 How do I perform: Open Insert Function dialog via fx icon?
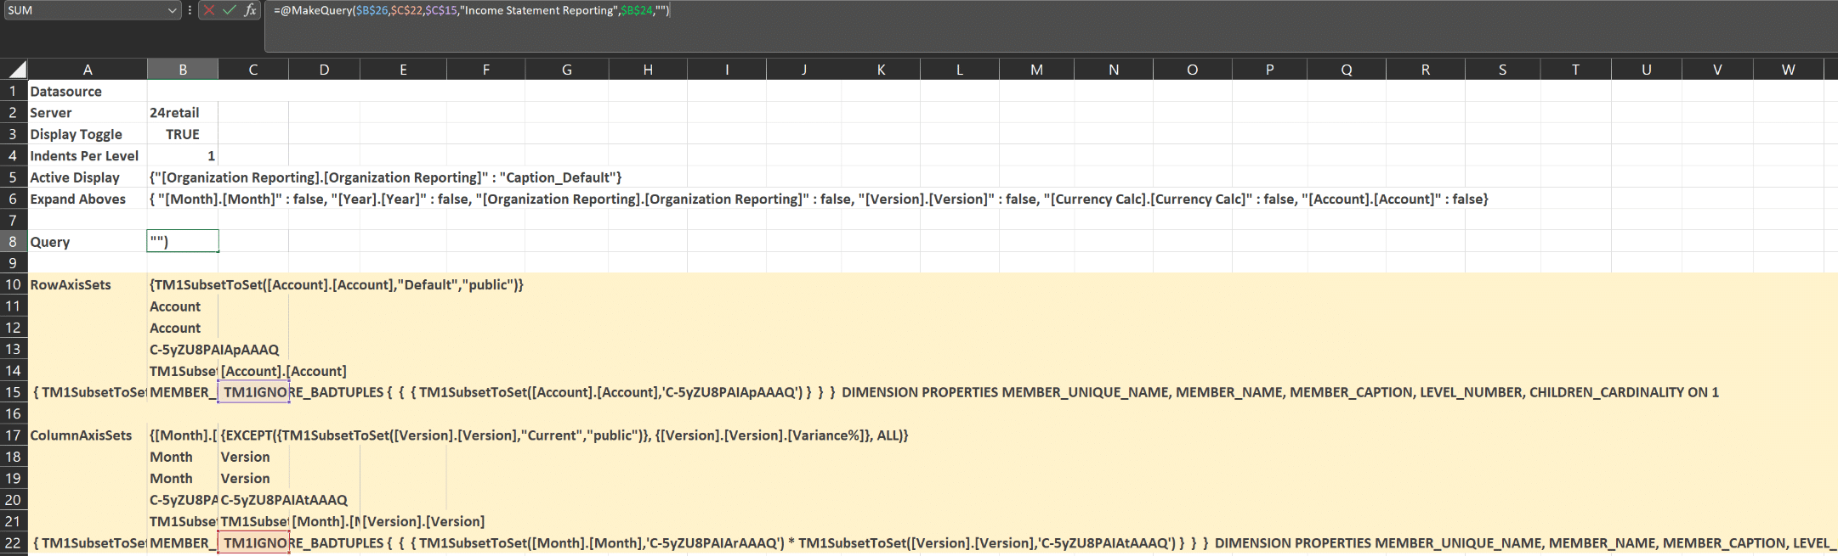[250, 10]
